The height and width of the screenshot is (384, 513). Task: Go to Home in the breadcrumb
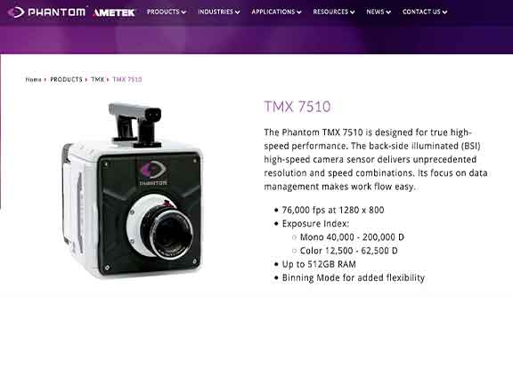click(x=33, y=79)
